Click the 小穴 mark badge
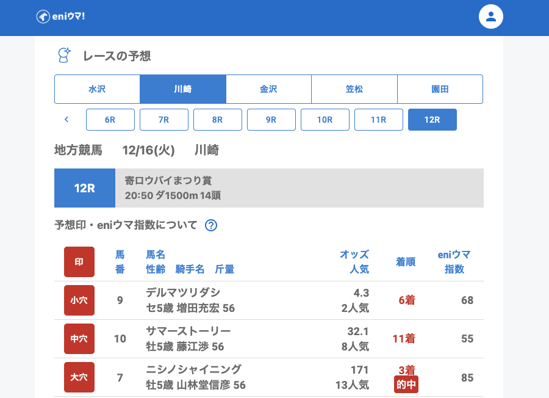 79,300
